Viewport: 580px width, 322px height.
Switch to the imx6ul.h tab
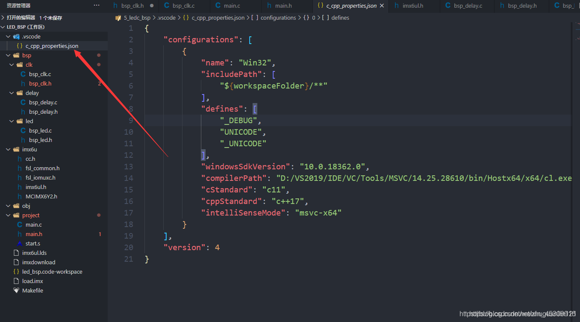pos(413,6)
